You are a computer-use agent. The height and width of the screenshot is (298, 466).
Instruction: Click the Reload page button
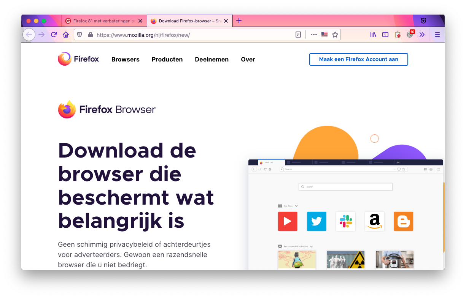[54, 35]
